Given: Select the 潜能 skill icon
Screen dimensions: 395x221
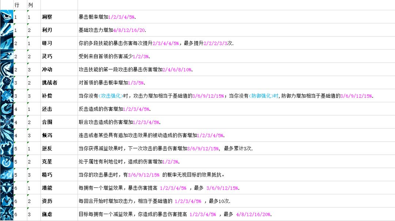Looking at the screenshot, I should pos(7,187).
